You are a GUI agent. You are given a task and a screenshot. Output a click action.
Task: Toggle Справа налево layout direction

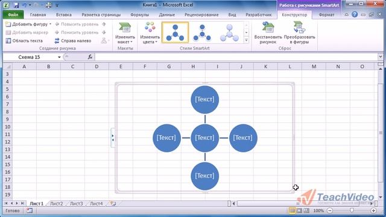pyautogui.click(x=73, y=40)
